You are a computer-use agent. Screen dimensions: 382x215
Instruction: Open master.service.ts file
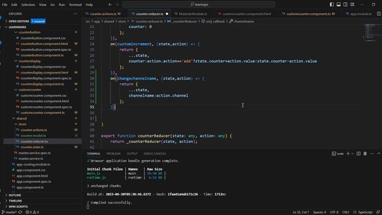(30, 158)
